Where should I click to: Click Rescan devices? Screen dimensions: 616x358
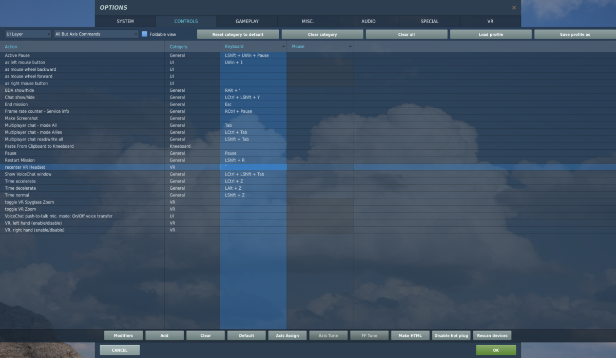click(x=492, y=335)
